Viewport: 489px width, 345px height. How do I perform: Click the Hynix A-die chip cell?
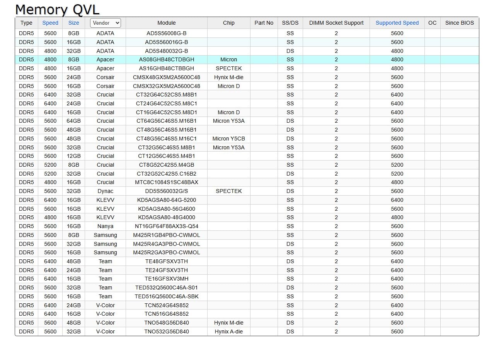[229, 331]
